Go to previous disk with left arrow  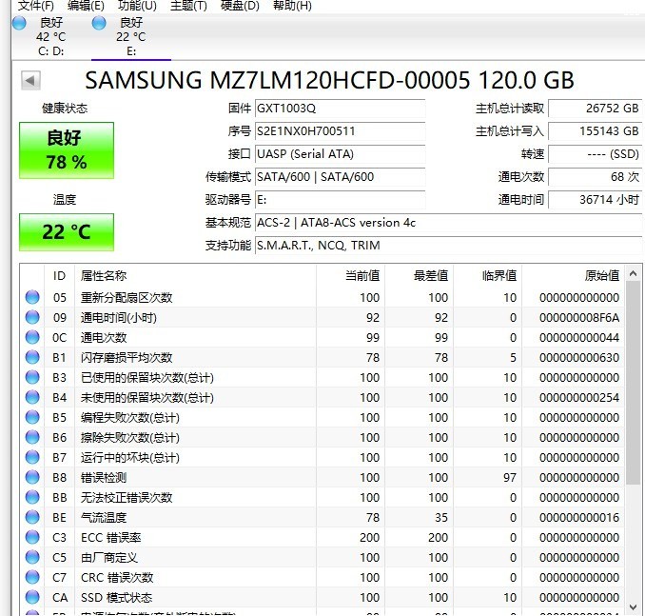30,80
